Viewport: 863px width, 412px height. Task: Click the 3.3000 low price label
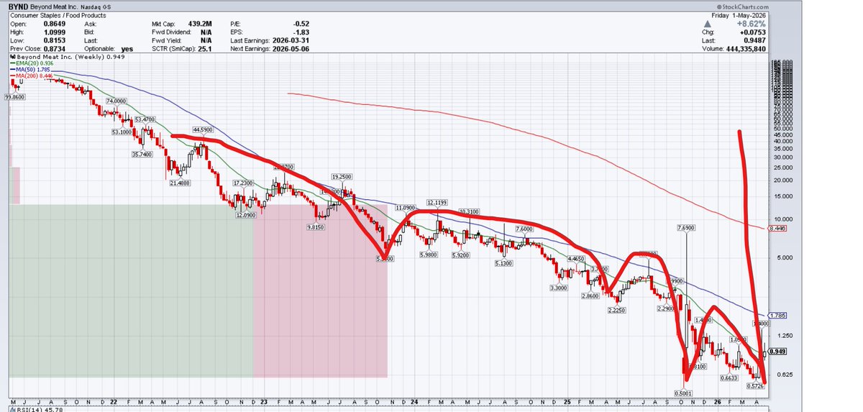coord(559,287)
